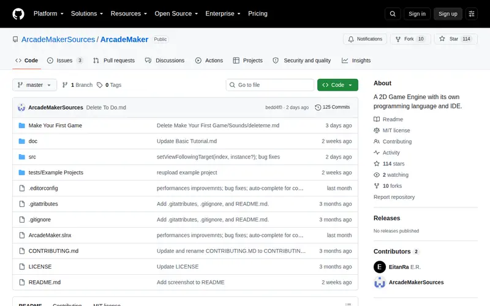Click the Sign in button
Image resolution: width=490 pixels, height=306 pixels.
tap(417, 13)
